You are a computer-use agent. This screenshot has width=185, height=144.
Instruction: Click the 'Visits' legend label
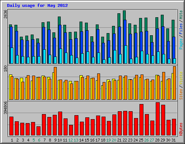[x=181, y=78]
